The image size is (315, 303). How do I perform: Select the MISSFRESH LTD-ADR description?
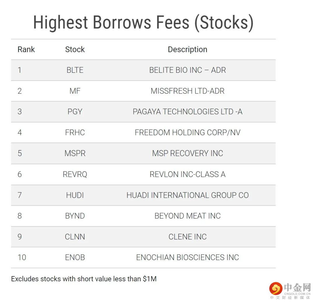click(x=188, y=91)
